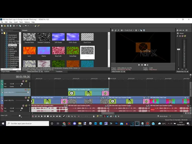Switch to the Explorer tab

pos(47,71)
